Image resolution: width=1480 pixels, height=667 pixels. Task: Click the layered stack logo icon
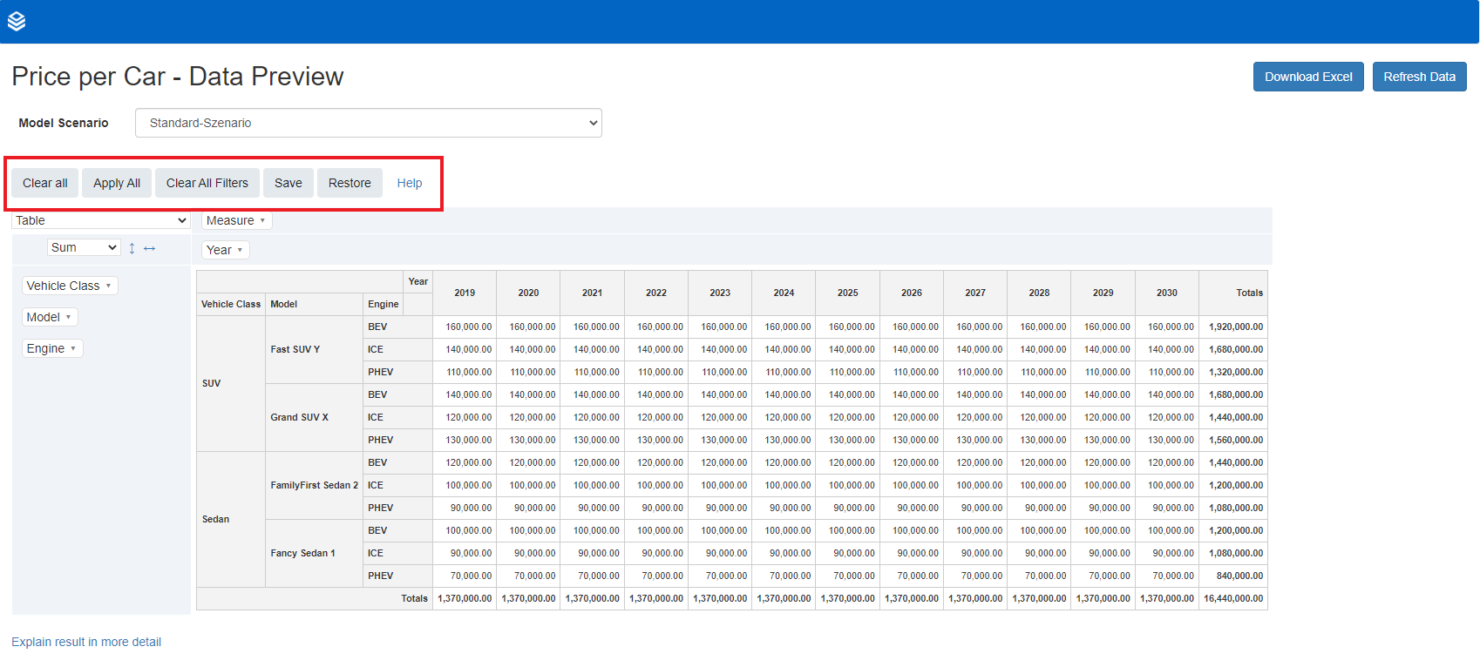click(17, 22)
